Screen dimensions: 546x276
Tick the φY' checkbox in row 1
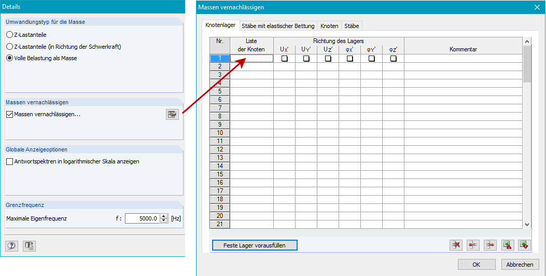click(372, 59)
